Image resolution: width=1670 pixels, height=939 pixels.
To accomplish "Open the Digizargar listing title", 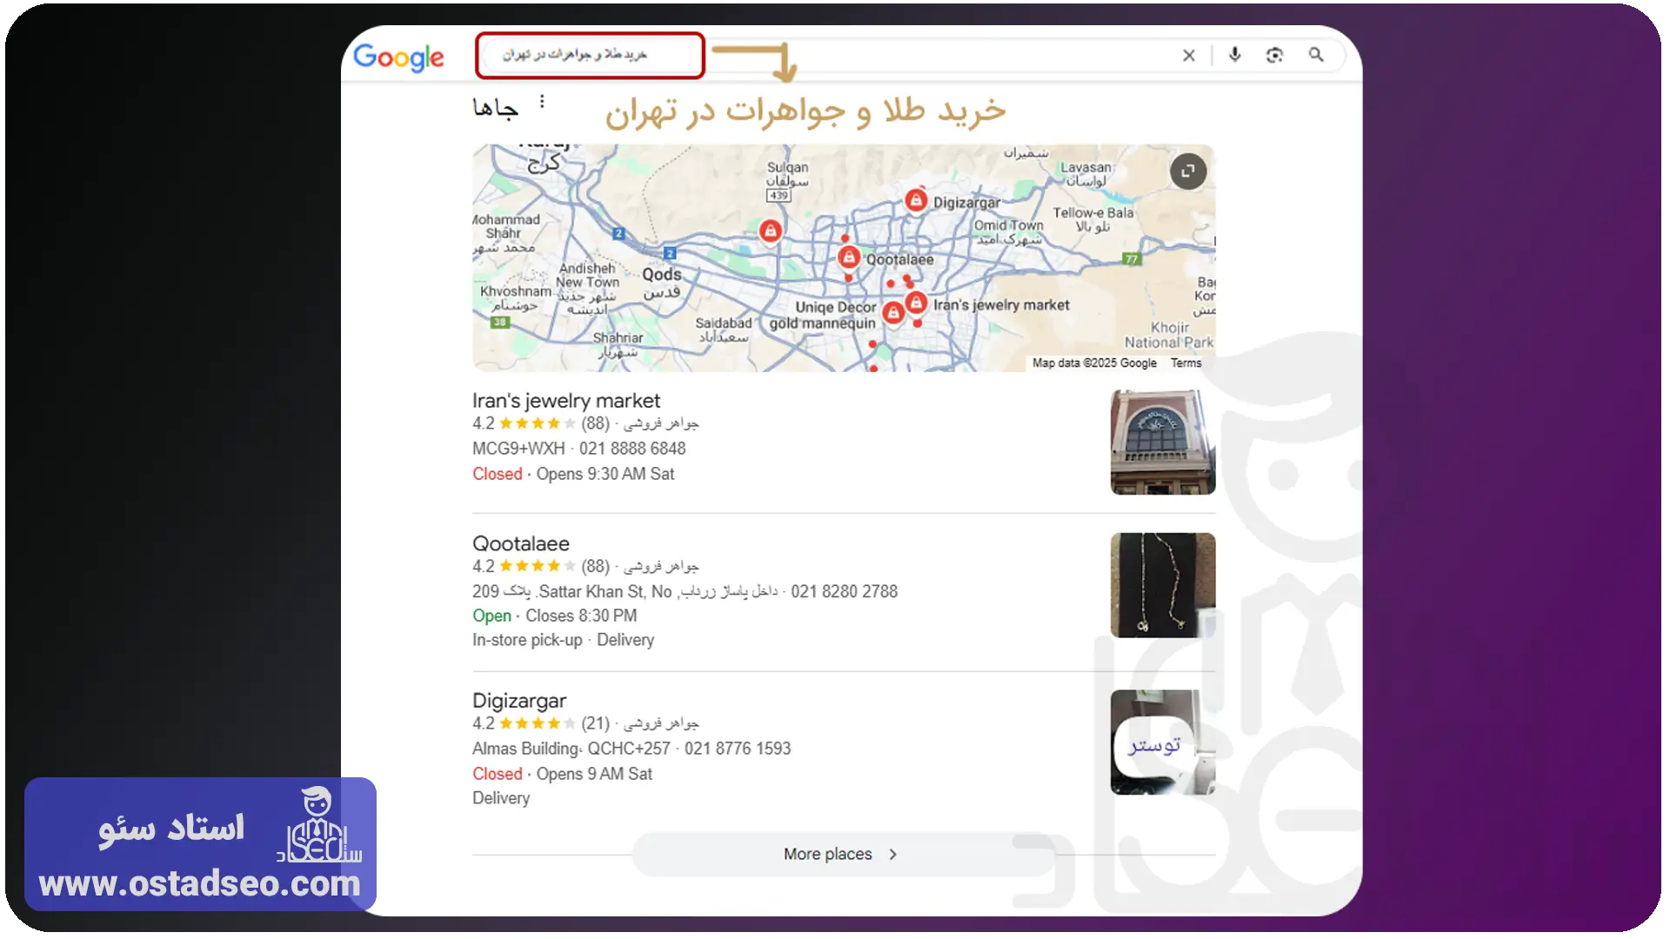I will coord(519,701).
